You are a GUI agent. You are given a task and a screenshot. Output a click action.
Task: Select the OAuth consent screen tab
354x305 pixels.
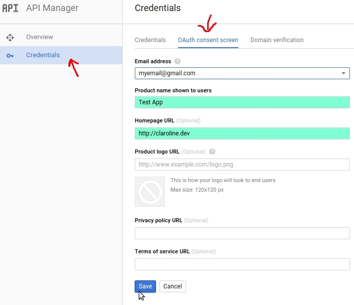pyautogui.click(x=208, y=40)
